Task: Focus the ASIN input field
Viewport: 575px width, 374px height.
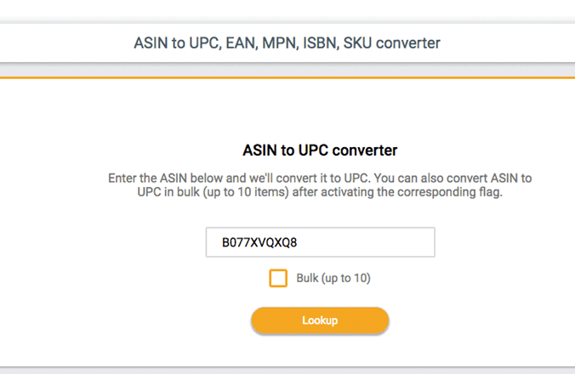Action: pyautogui.click(x=320, y=242)
